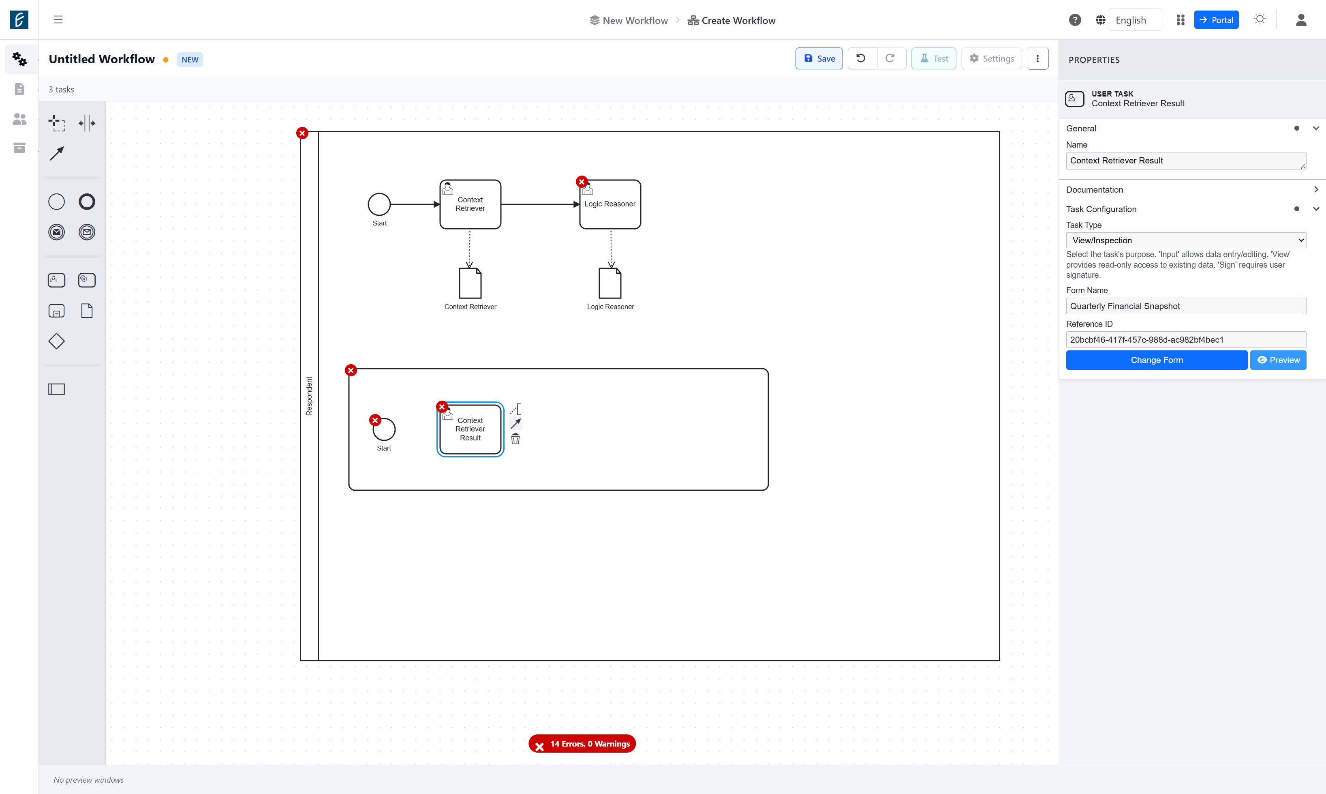Add the pool/participant palette element

pos(56,389)
